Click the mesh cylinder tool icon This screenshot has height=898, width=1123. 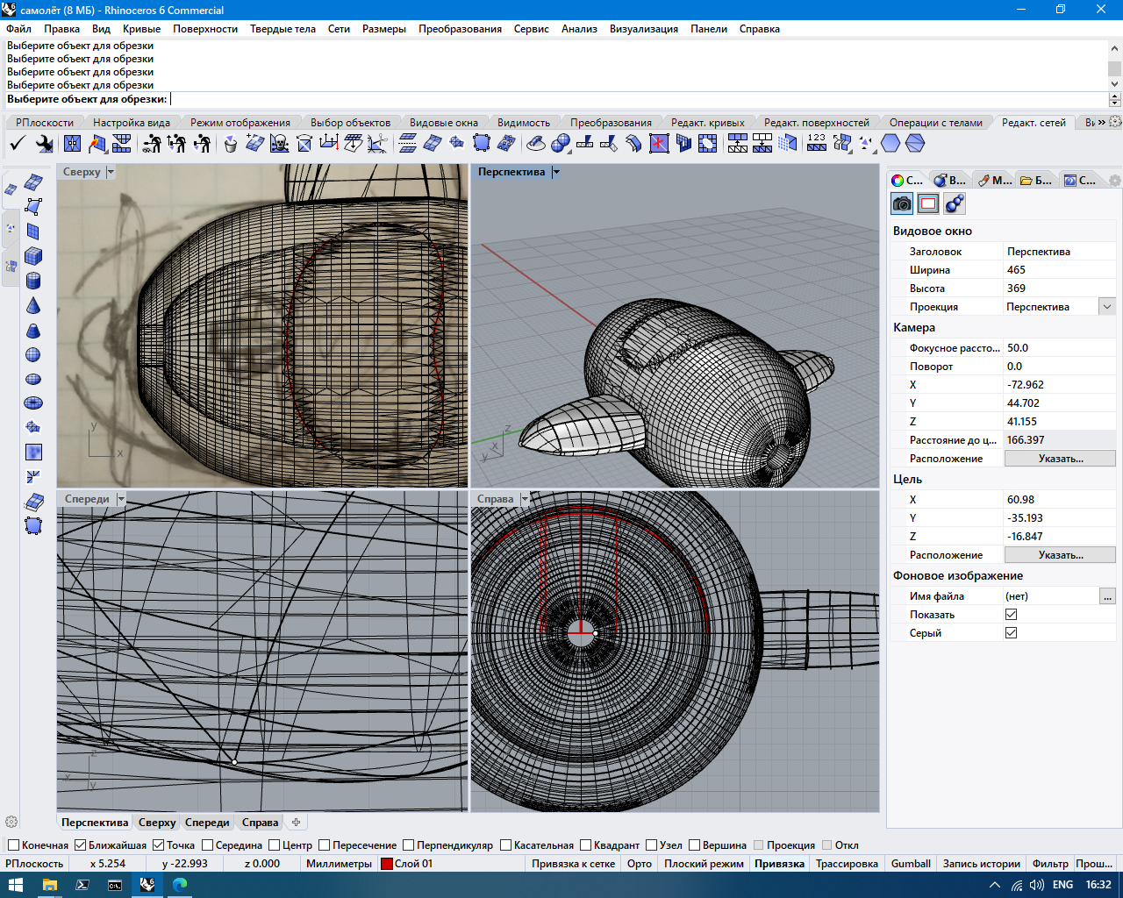coord(33,281)
